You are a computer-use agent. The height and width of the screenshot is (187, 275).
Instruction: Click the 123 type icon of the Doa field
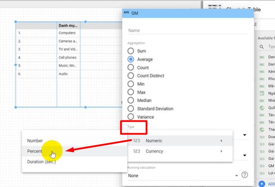[262, 137]
